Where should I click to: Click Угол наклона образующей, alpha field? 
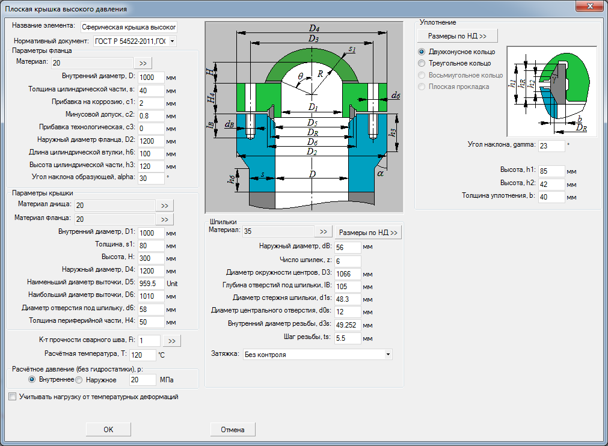click(x=151, y=179)
